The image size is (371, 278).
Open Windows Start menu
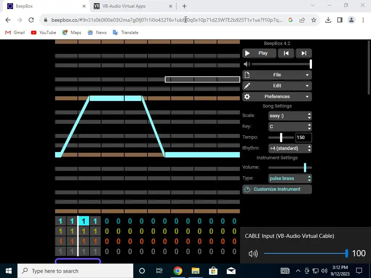click(x=9, y=271)
